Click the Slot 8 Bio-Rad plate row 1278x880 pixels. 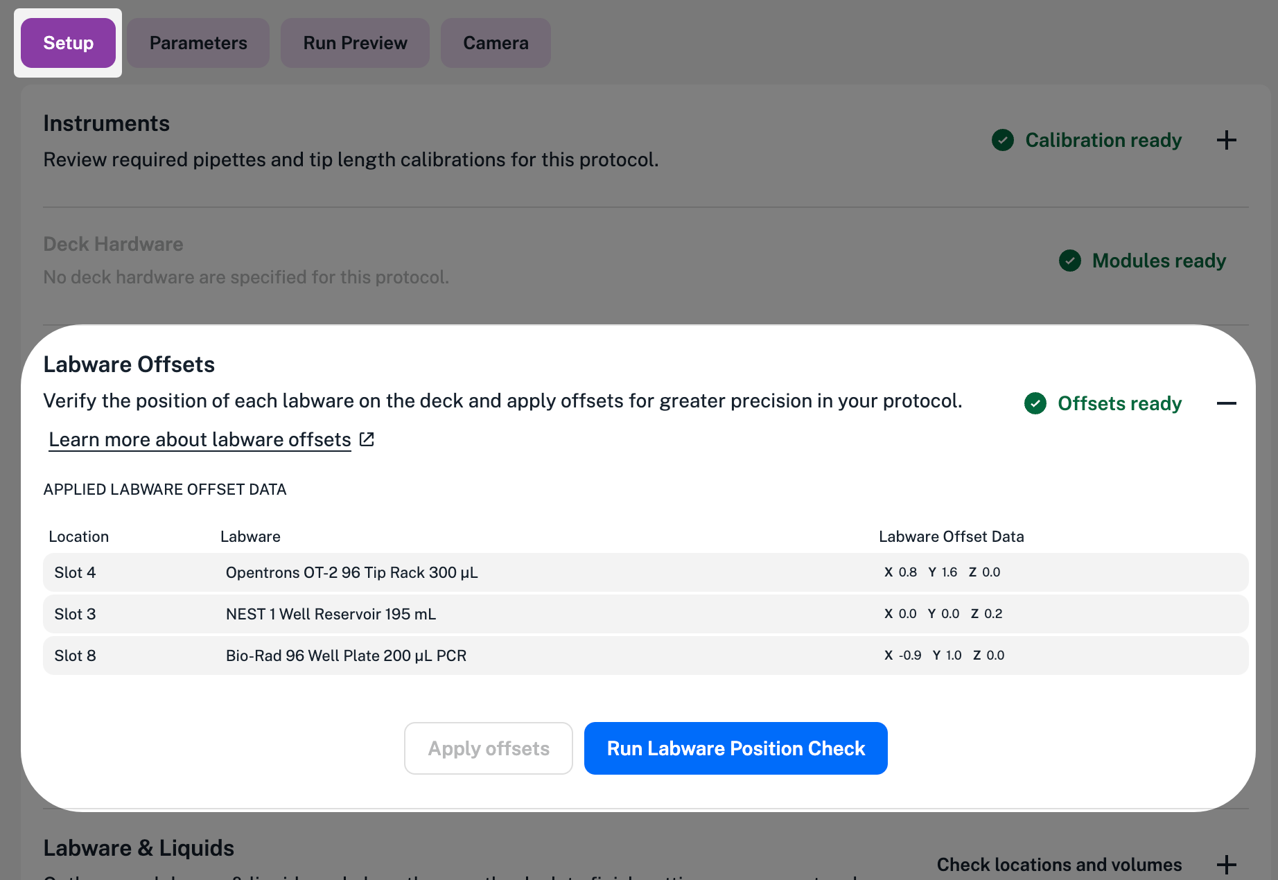(645, 655)
